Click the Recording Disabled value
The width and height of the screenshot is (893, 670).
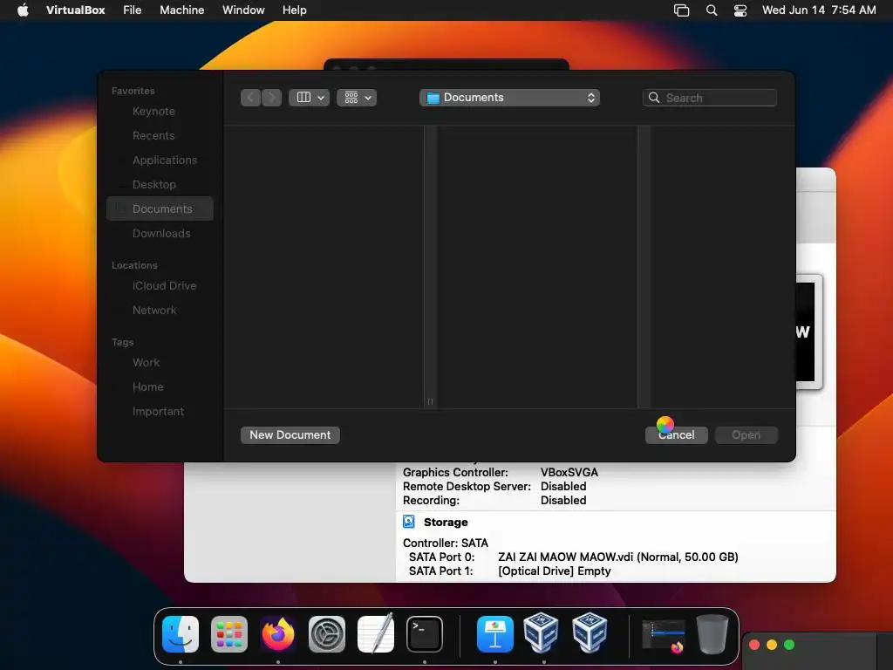click(x=563, y=500)
